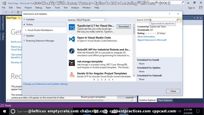
Task: Click Sign in at top right
Action: 192,8
